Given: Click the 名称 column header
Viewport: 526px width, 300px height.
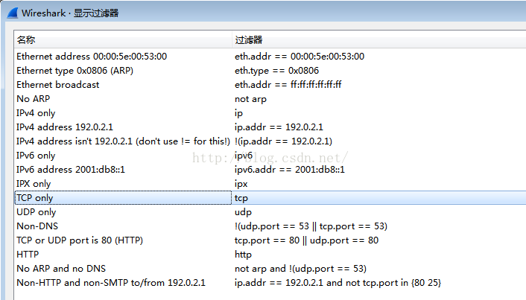Looking at the screenshot, I should point(123,40).
